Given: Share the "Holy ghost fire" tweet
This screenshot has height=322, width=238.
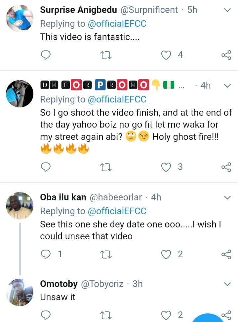Looking at the screenshot, I should (x=226, y=167).
